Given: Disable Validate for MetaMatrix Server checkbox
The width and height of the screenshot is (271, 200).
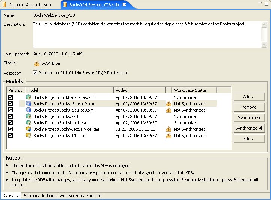Looking at the screenshot, I should point(35,73).
